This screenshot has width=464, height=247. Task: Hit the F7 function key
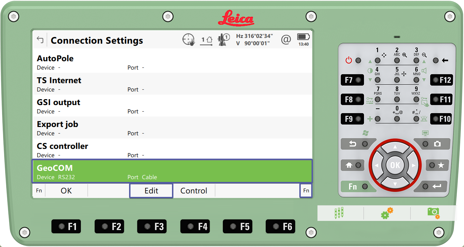[x=352, y=80]
